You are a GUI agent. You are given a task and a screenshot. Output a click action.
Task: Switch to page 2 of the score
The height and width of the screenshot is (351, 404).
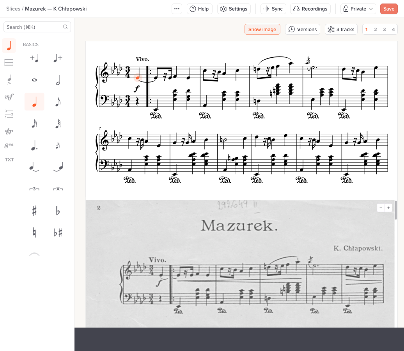pos(375,29)
